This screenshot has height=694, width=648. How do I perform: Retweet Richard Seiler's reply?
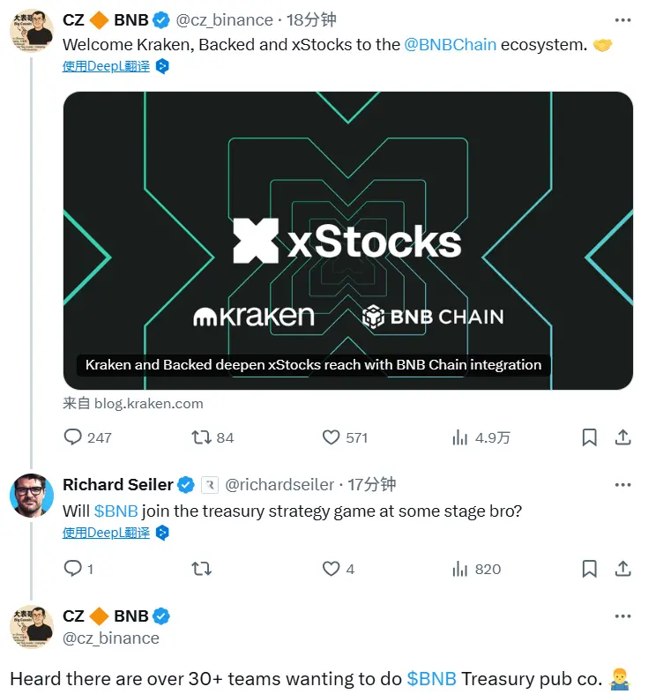coord(201,569)
